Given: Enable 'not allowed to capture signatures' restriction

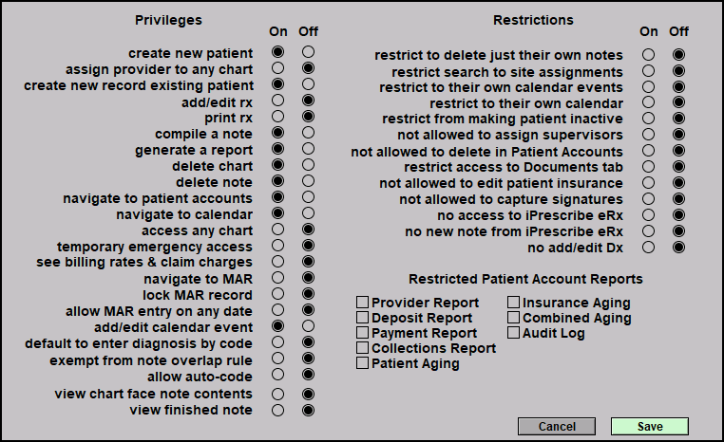Looking at the screenshot, I should pyautogui.click(x=648, y=199).
